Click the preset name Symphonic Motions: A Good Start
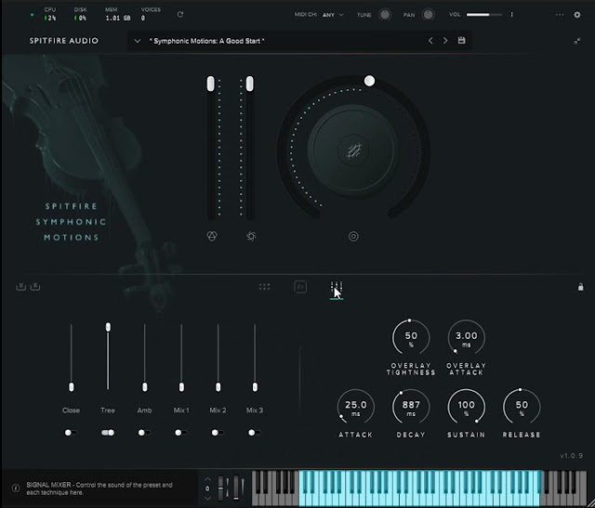This screenshot has width=595, height=508. (206, 41)
